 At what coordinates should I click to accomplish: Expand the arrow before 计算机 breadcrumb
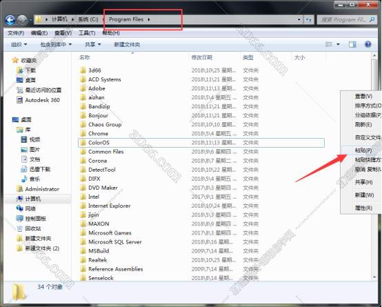coord(46,19)
